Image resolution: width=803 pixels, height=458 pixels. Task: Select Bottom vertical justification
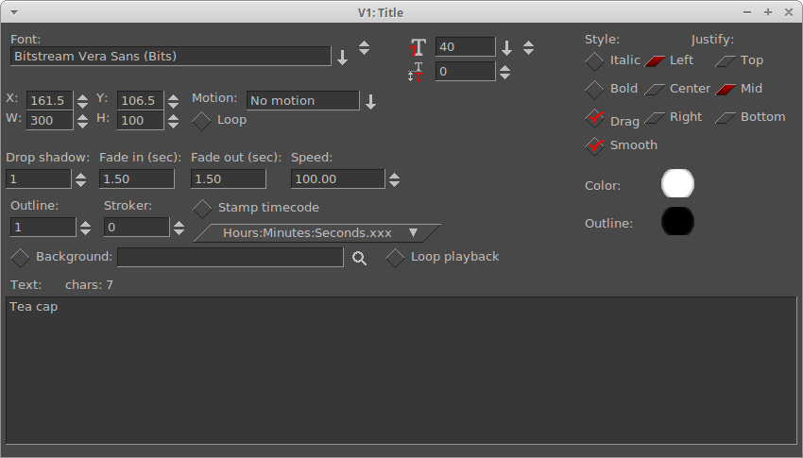coord(726,118)
